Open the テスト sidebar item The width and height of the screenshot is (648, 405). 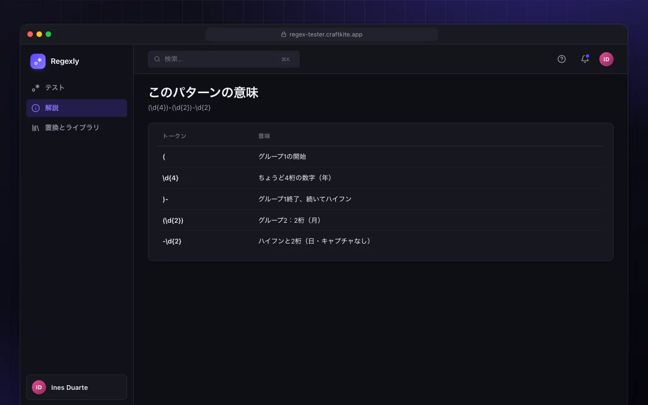click(76, 88)
